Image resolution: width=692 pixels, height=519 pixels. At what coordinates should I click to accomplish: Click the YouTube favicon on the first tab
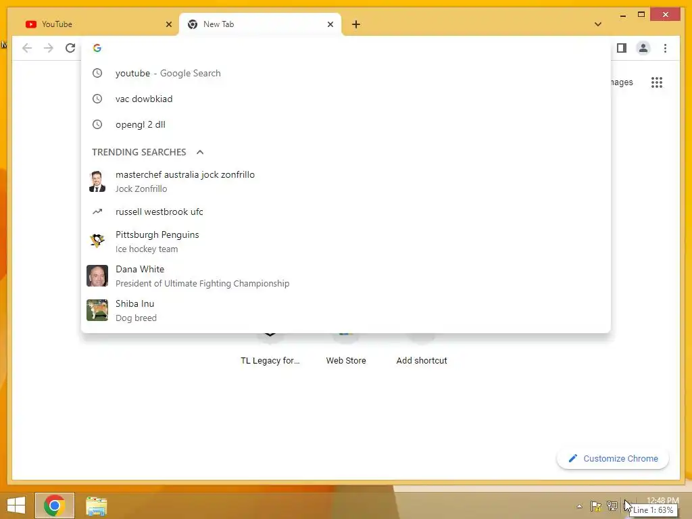pos(31,24)
